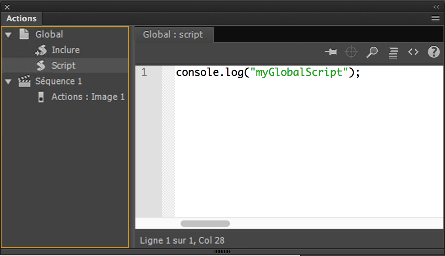Click the Insert target path crosshair icon
Screen dimensions: 445x256
pos(352,52)
